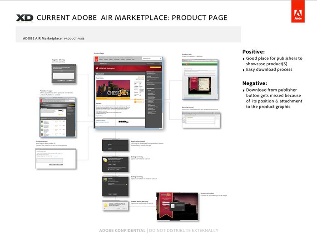Image resolution: width=317 pixels, height=238 pixels.
Task: Click the text area in the Flag this offering dialog
Action: pos(64,76)
